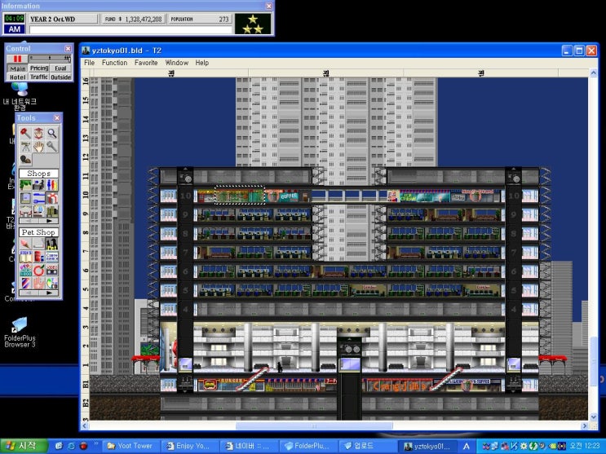Switch to Yoot Tower taskbar button
Viewport: 606px width, 454px height.
(x=130, y=446)
